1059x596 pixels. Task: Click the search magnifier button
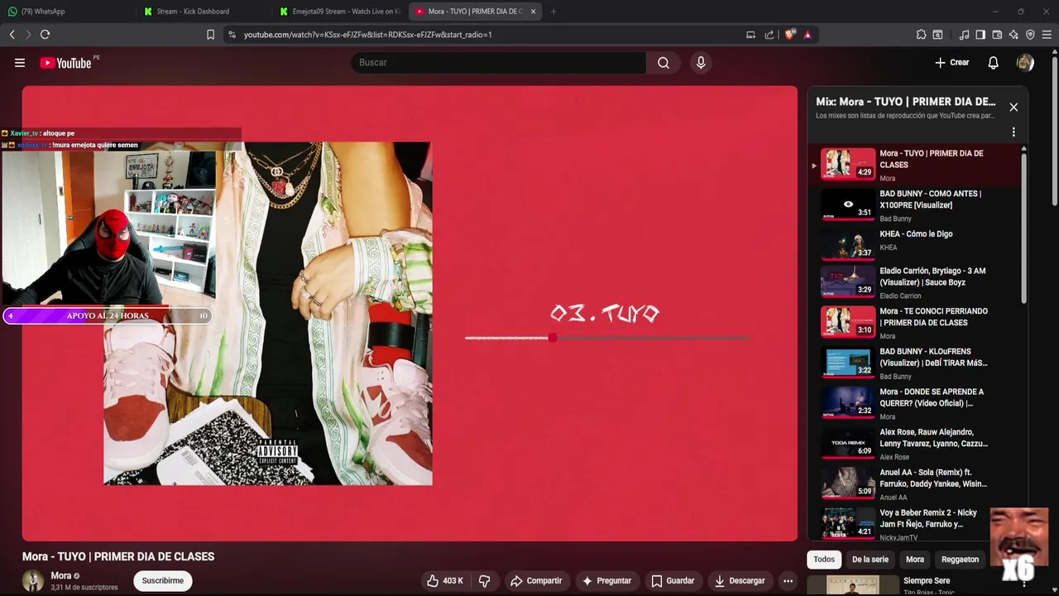tap(664, 63)
